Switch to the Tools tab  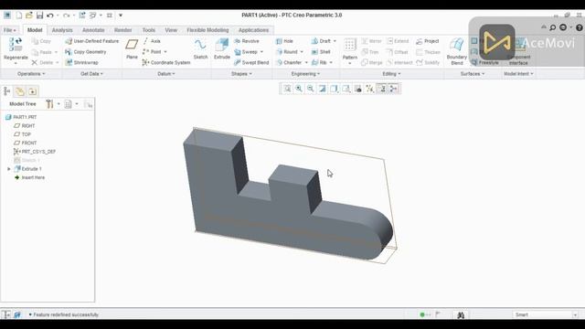[x=148, y=30]
